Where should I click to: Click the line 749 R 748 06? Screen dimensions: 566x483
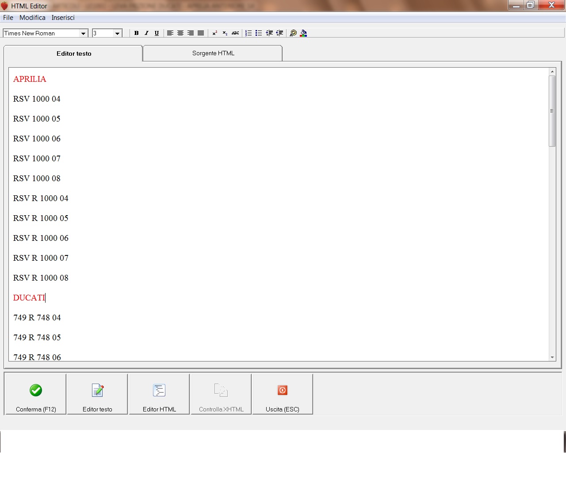37,357
